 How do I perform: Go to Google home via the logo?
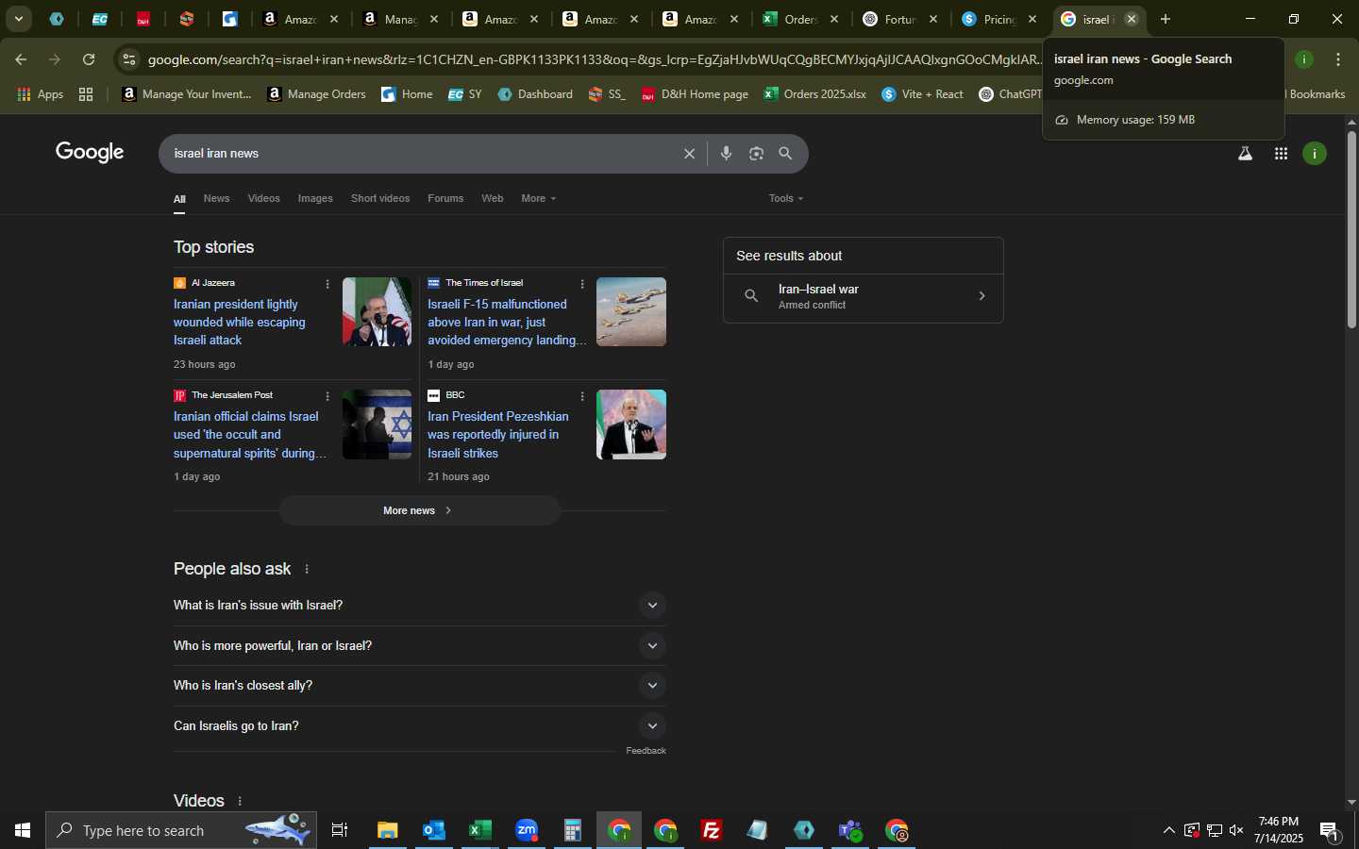[x=90, y=153]
